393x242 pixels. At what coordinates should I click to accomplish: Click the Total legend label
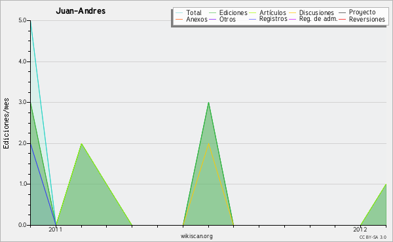pos(193,12)
